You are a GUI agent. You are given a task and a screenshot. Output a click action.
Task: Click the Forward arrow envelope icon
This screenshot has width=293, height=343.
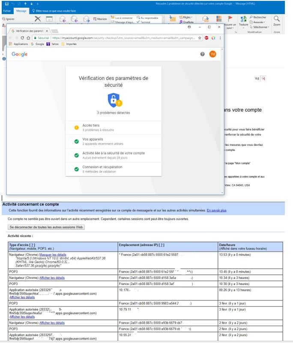point(87,19)
